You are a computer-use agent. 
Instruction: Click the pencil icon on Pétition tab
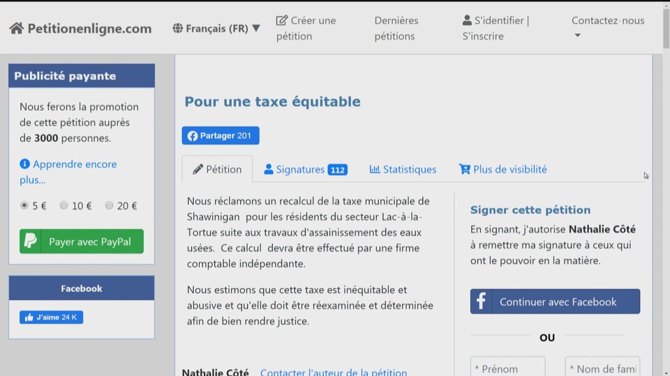pos(198,169)
